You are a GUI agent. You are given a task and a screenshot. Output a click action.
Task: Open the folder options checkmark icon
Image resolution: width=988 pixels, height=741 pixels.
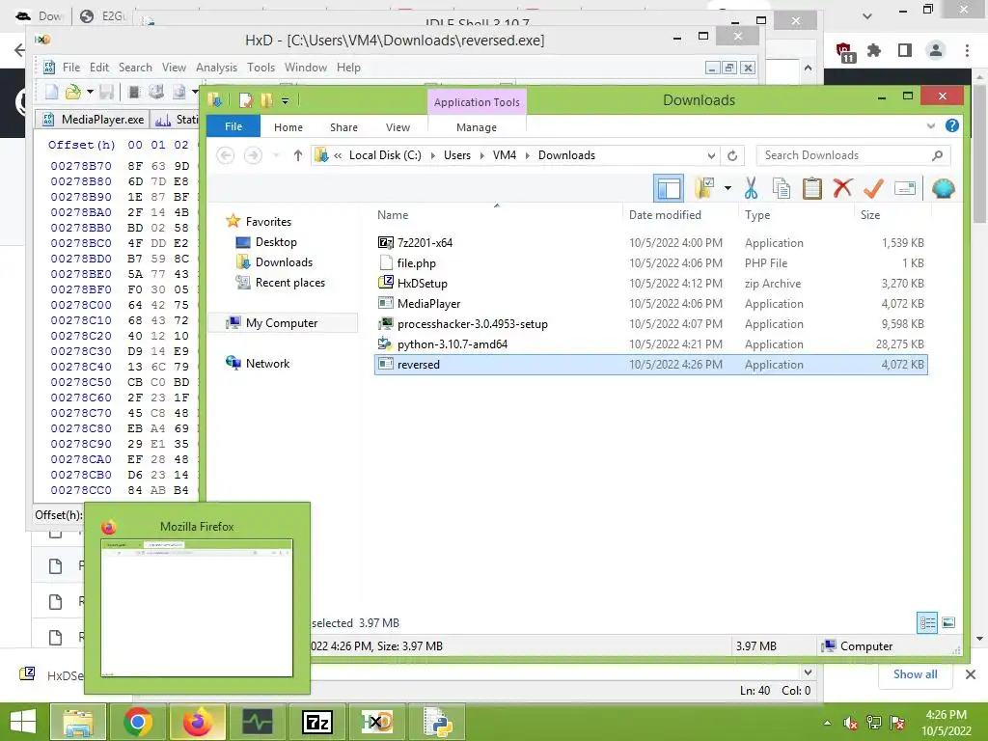click(x=703, y=188)
